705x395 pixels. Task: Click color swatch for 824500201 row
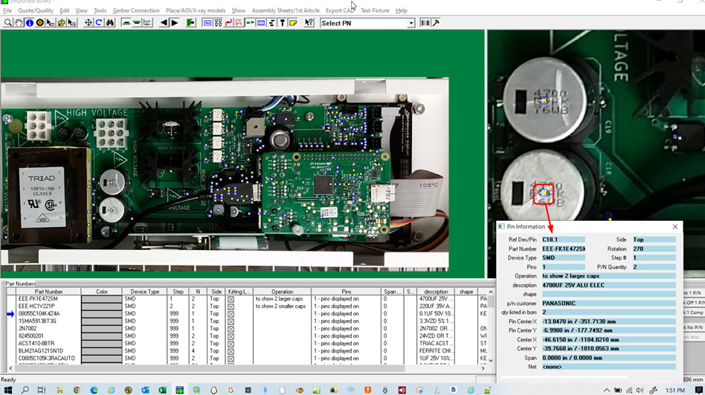tap(102, 336)
